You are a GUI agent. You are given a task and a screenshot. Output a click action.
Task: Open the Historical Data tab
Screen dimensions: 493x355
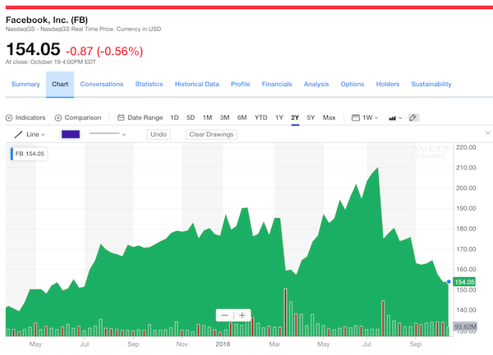tap(197, 84)
